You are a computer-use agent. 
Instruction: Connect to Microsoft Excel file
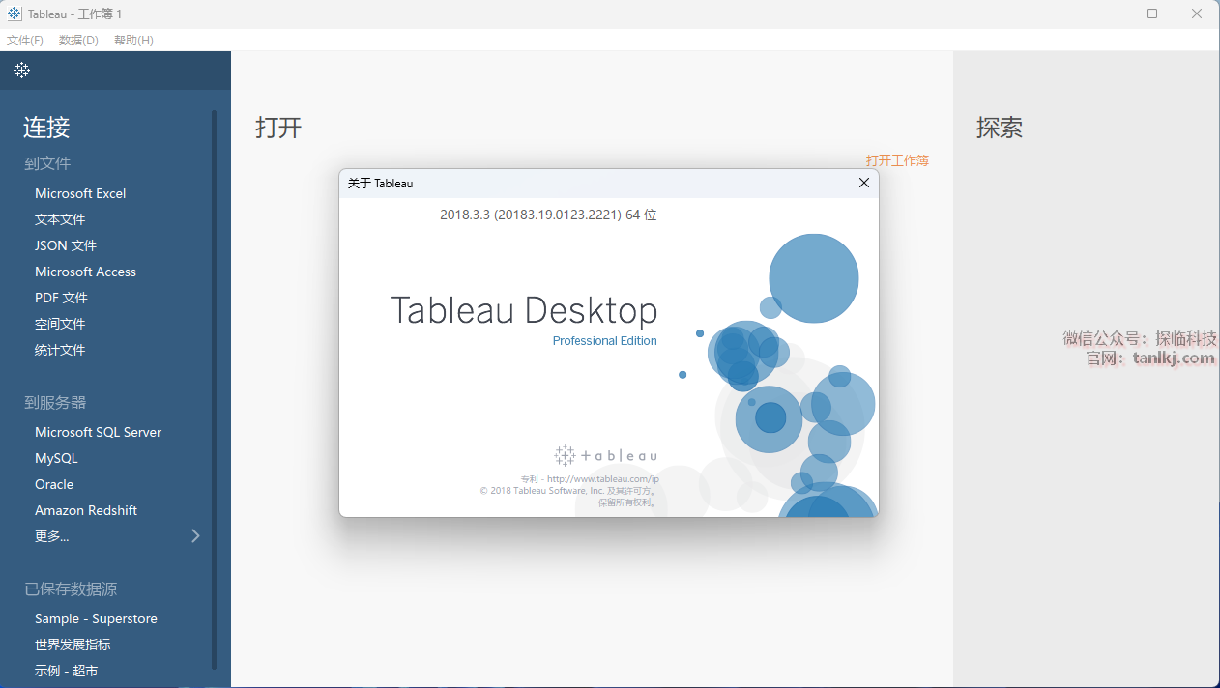tap(80, 193)
